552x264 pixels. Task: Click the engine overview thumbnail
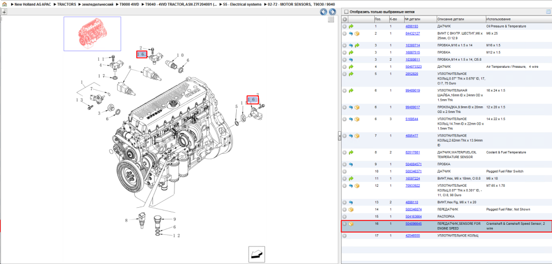coord(92,34)
